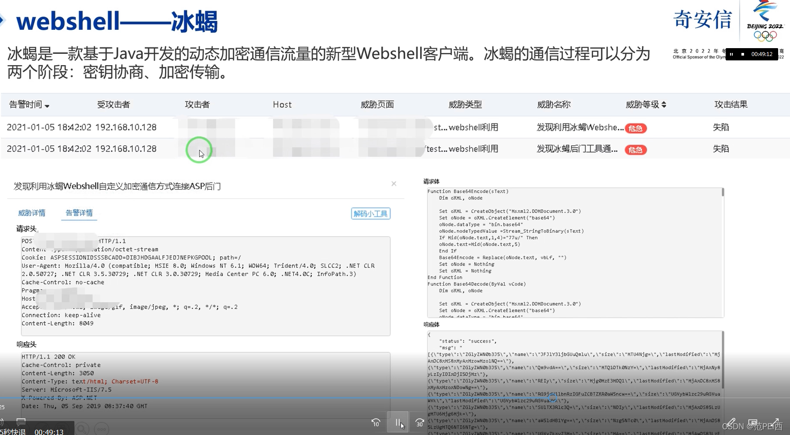Click the Beijing 2022 Olympic logo

coord(765,21)
